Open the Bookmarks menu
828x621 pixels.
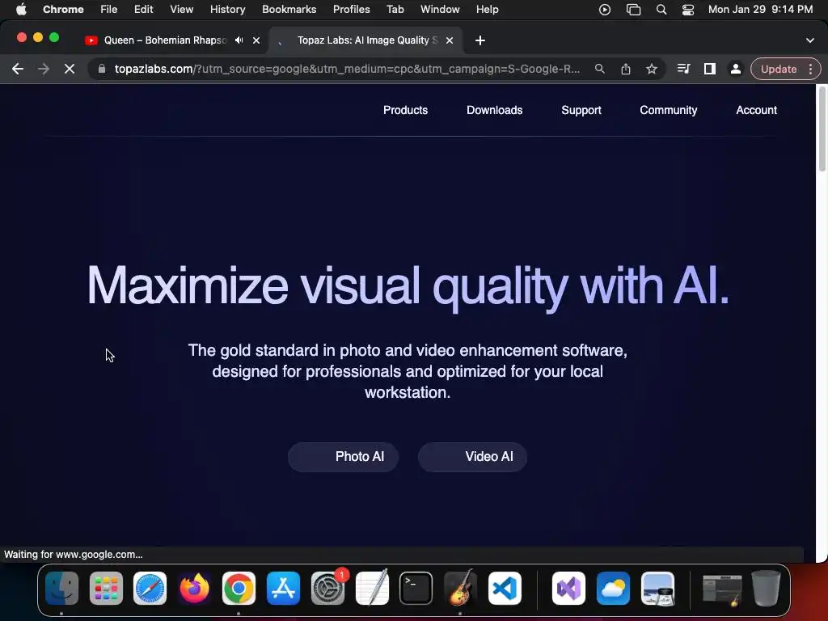[289, 9]
